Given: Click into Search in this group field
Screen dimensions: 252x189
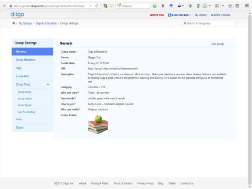Looking at the screenshot, I should tap(209, 23).
